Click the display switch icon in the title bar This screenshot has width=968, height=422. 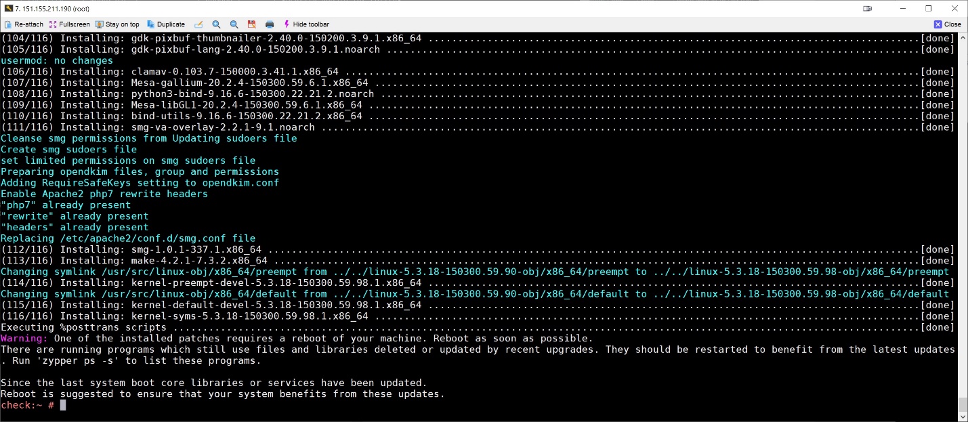click(867, 9)
